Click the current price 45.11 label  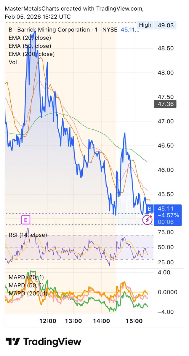click(166, 209)
